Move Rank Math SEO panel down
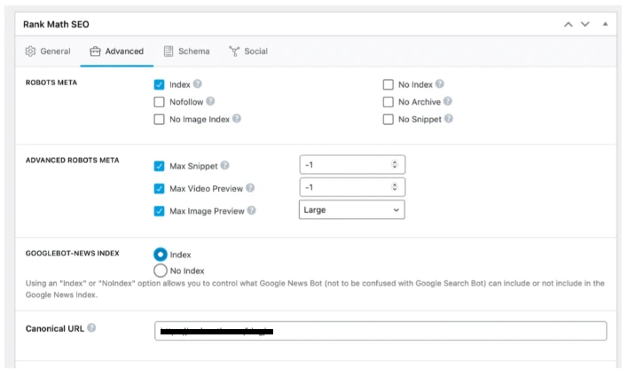 click(585, 25)
